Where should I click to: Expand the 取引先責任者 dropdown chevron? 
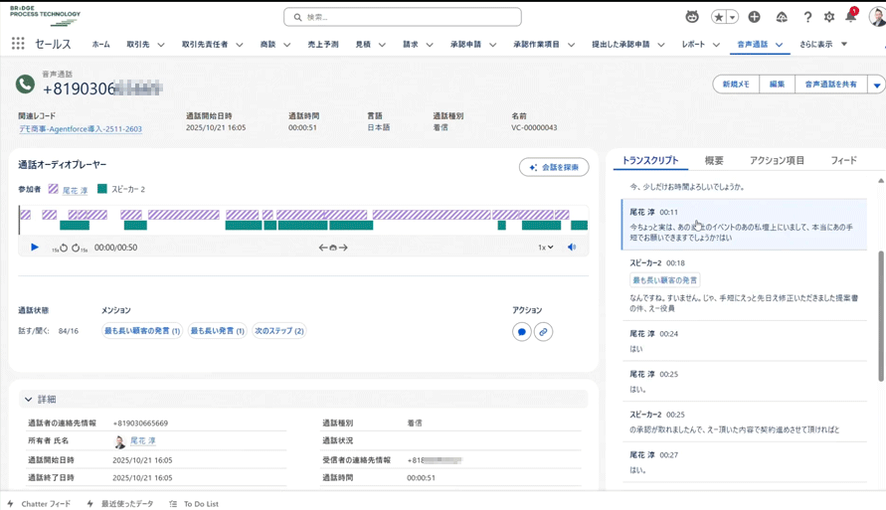240,45
